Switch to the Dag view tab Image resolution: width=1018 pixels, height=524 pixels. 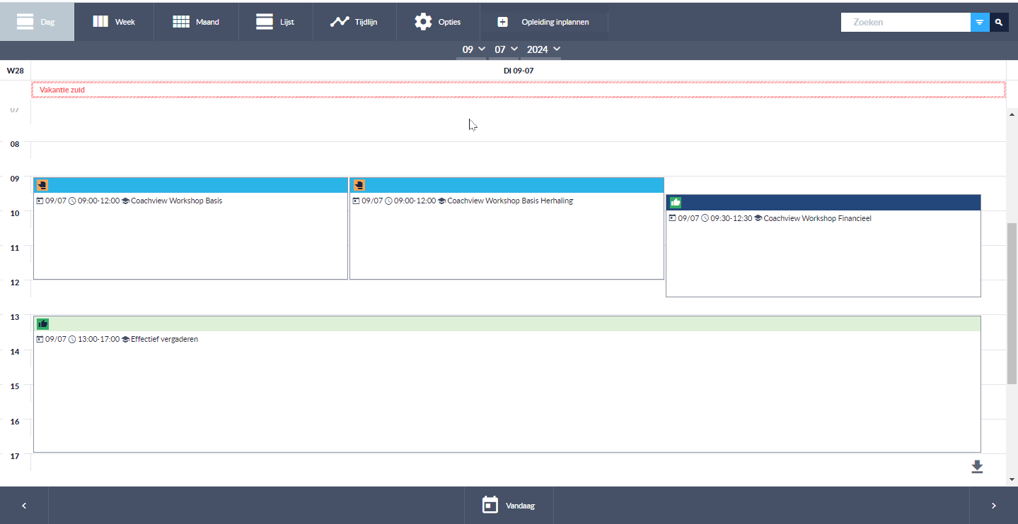click(x=37, y=22)
